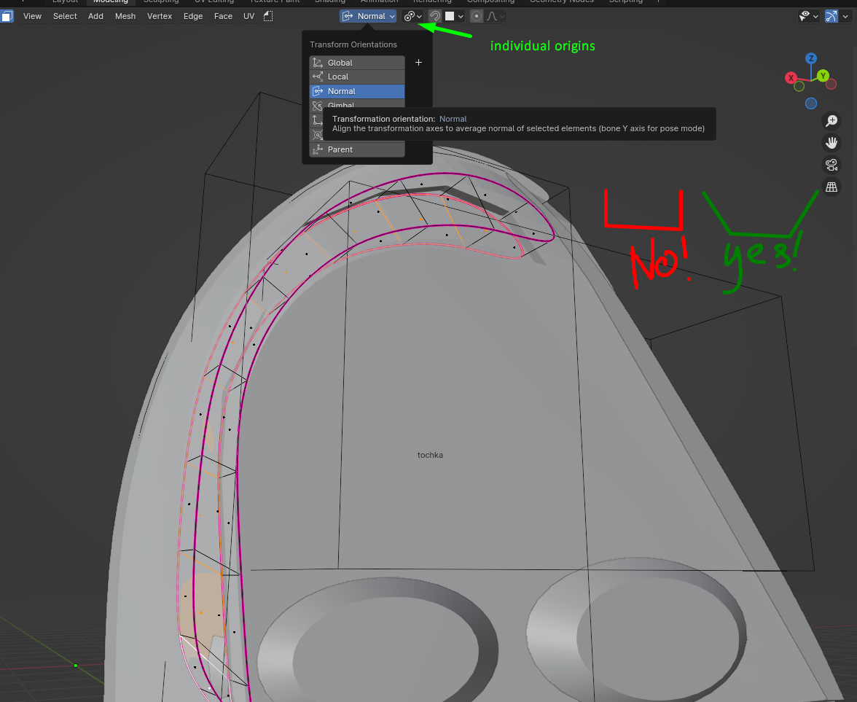
Task: Click the Global orientation axes icon
Action: click(318, 63)
